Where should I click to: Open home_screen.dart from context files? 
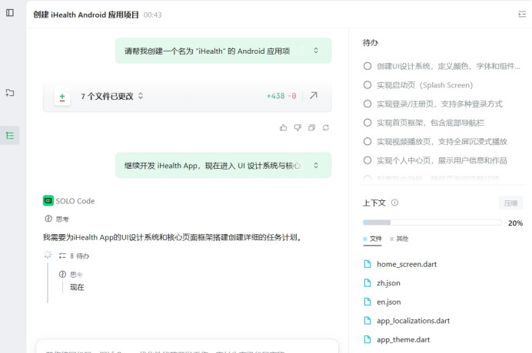407,264
